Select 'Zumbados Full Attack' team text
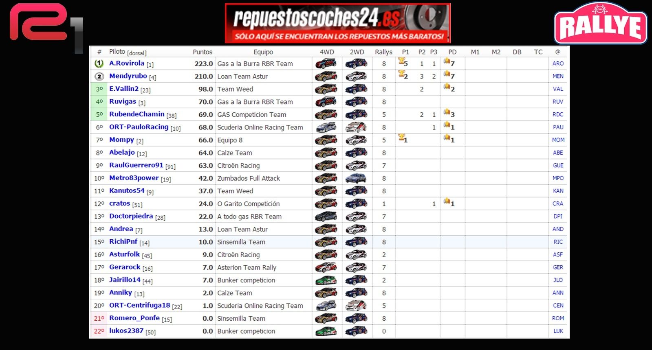 249,178
